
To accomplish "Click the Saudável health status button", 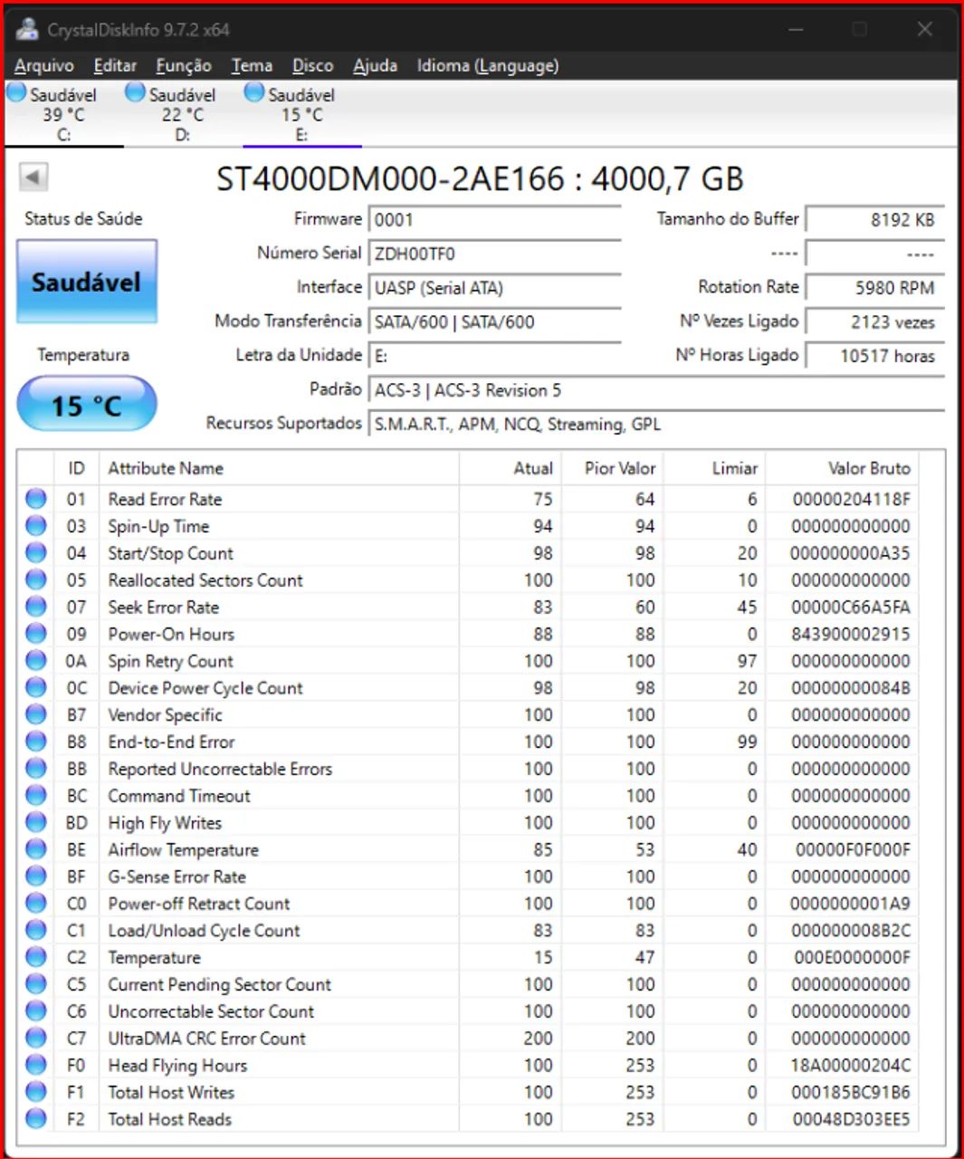I will (87, 282).
